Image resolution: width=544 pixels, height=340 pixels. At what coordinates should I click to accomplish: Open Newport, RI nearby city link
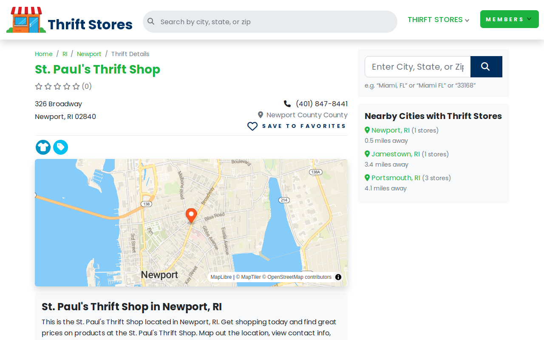(x=391, y=130)
